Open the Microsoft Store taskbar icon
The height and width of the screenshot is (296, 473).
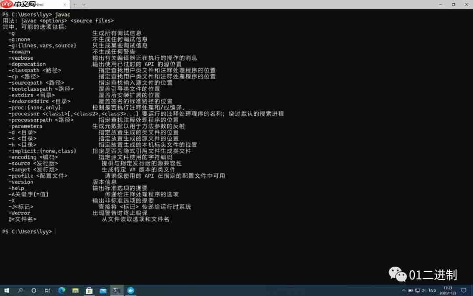tap(89, 290)
